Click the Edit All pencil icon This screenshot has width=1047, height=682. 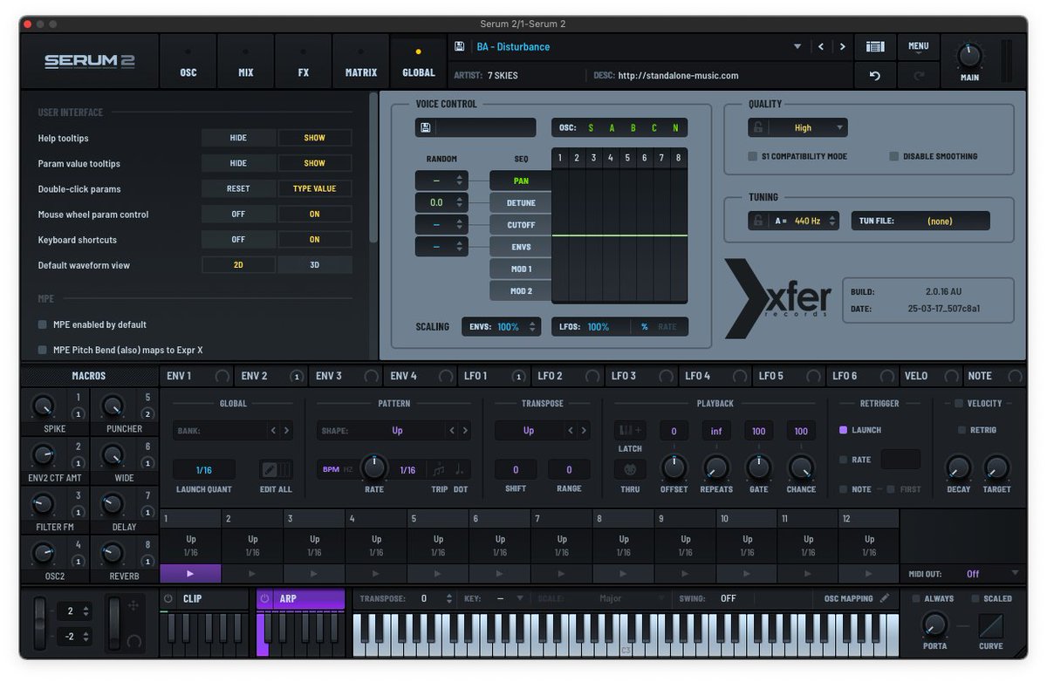(x=269, y=469)
